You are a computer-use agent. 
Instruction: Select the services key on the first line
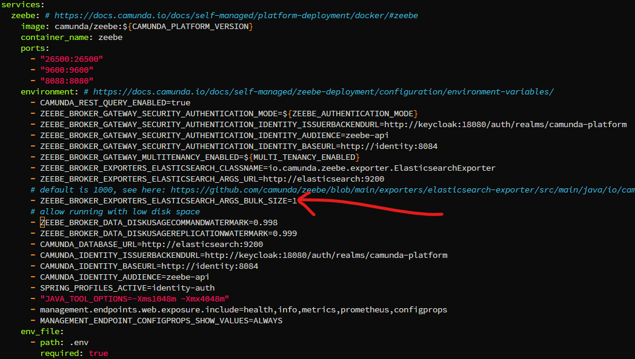[21, 5]
